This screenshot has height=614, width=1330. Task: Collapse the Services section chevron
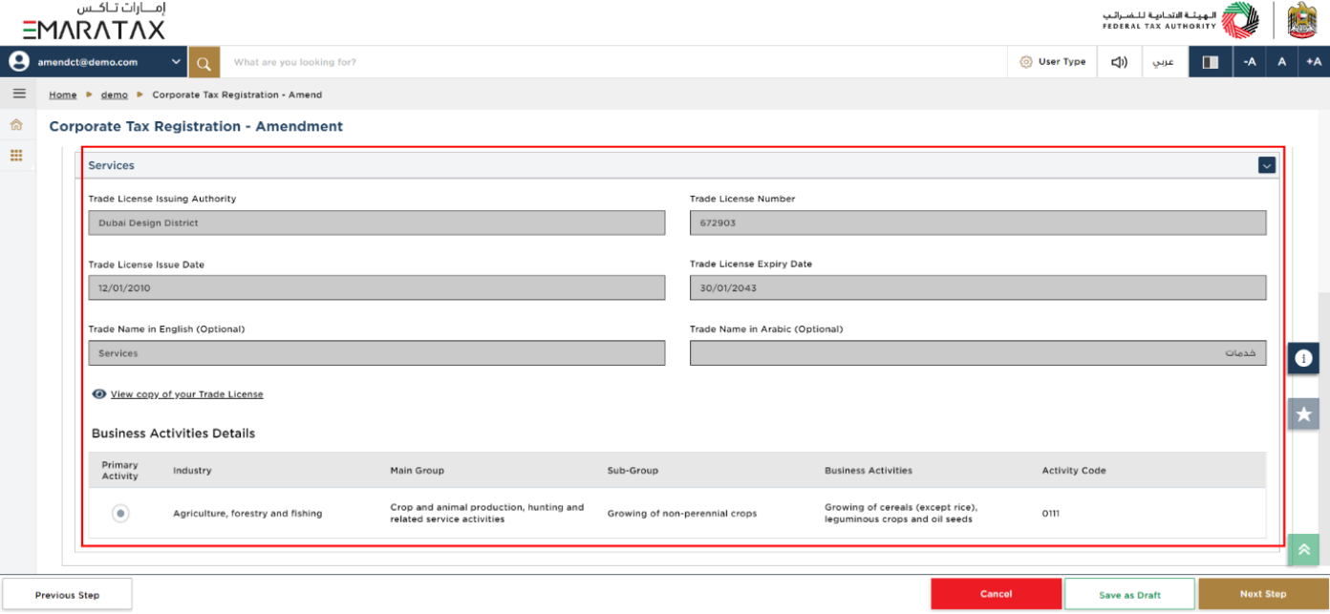1266,165
